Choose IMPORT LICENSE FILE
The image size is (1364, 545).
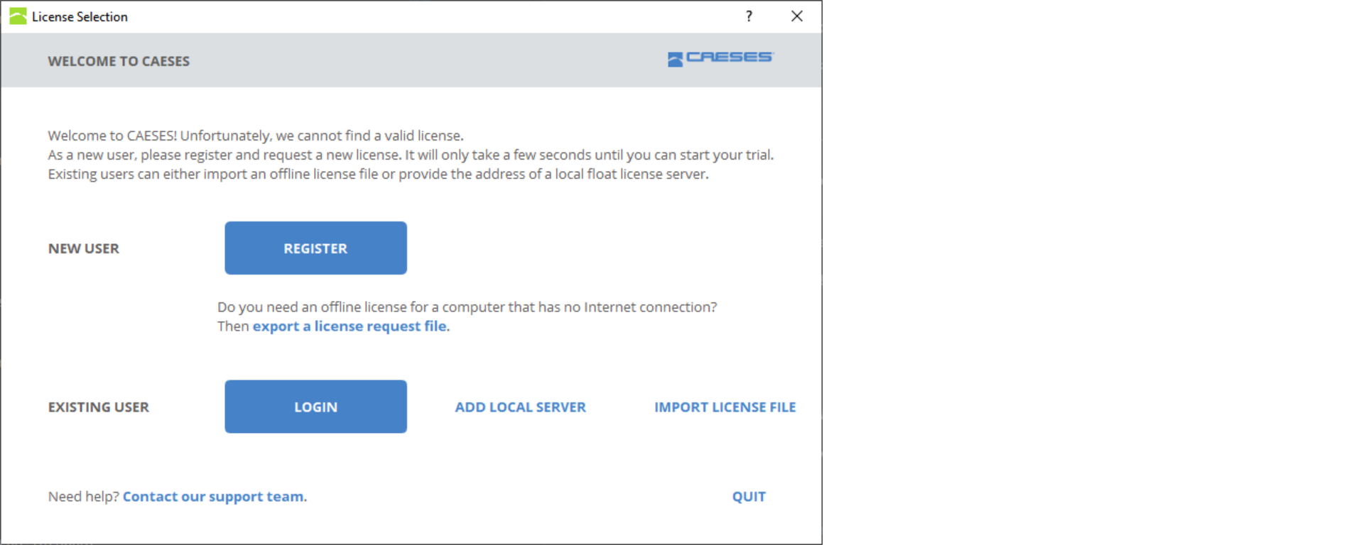pyautogui.click(x=725, y=407)
